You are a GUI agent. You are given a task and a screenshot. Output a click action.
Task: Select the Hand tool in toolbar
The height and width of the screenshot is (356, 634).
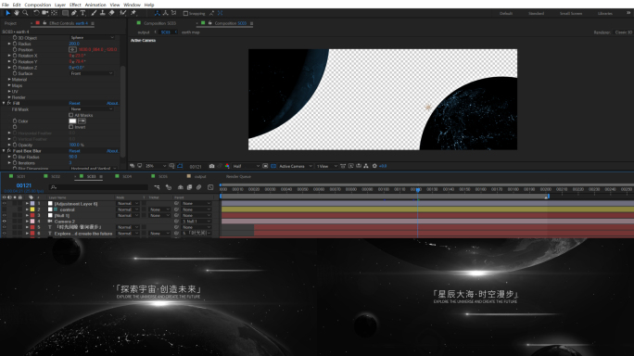[17, 13]
